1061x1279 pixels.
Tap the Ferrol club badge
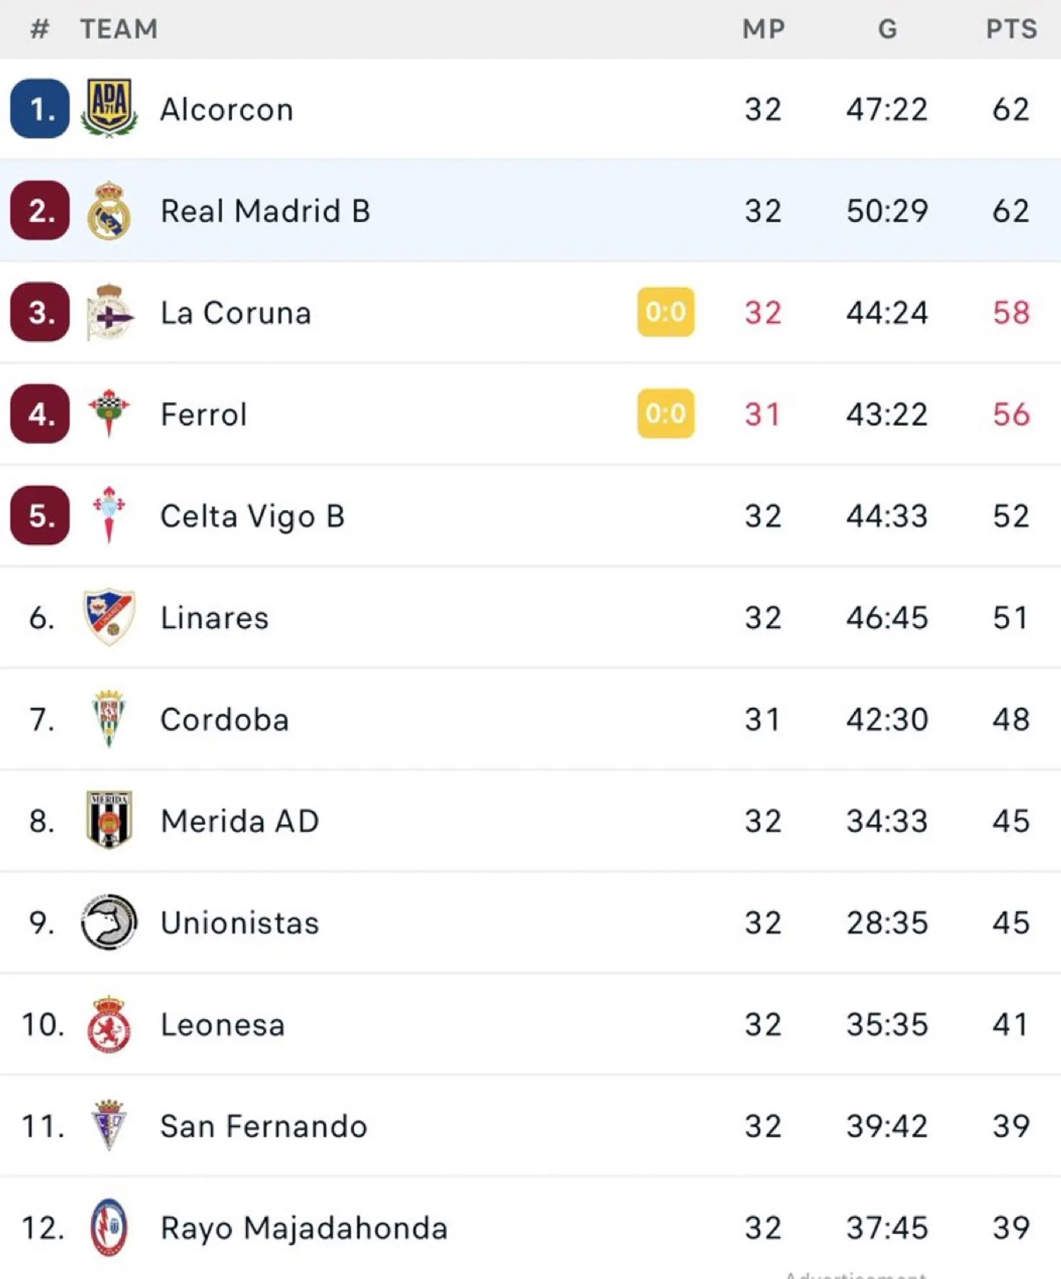109,413
